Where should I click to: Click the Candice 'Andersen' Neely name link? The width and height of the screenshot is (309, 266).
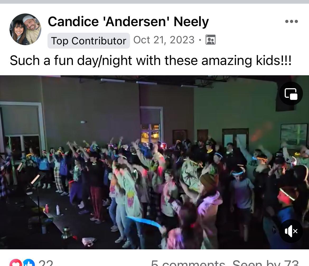(128, 21)
